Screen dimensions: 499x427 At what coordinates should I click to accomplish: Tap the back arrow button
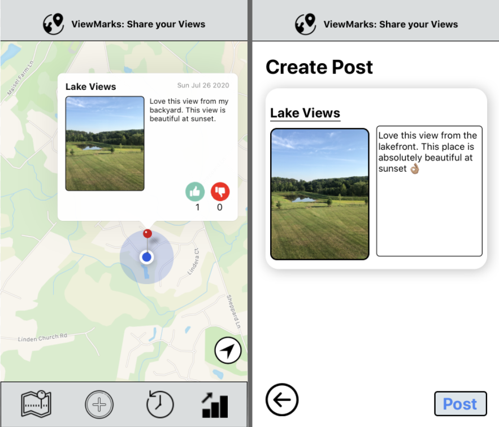(x=282, y=400)
